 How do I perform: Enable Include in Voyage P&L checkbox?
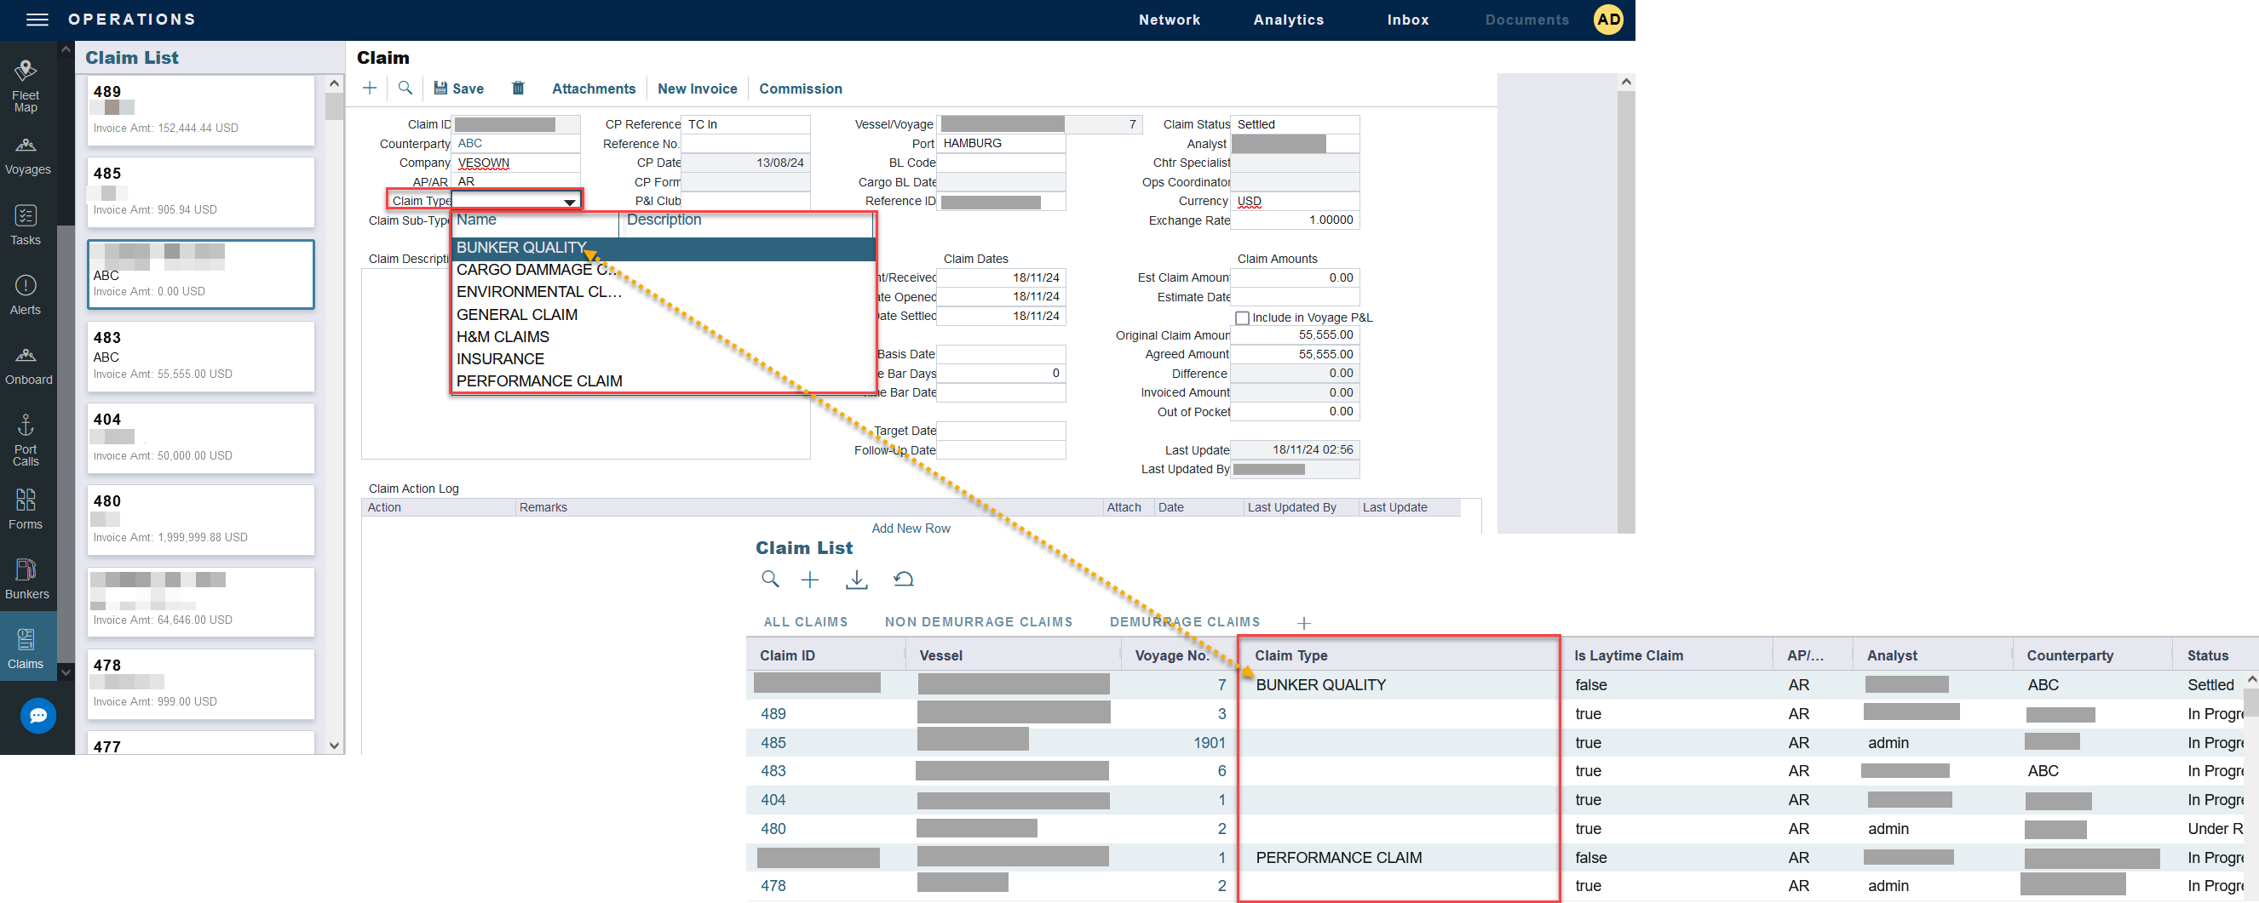[1242, 318]
